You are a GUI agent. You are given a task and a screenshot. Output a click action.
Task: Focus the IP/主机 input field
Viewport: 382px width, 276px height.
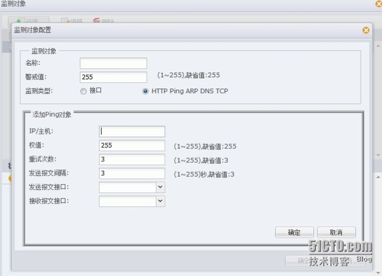tap(132, 132)
